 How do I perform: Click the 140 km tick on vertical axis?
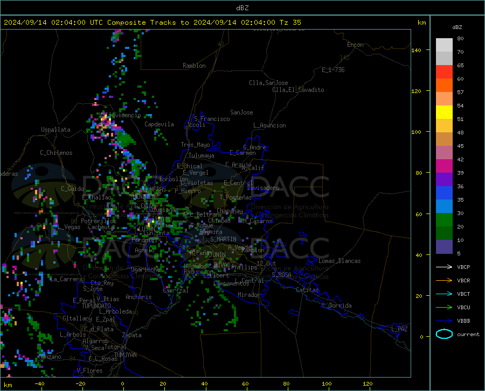pos(417,50)
